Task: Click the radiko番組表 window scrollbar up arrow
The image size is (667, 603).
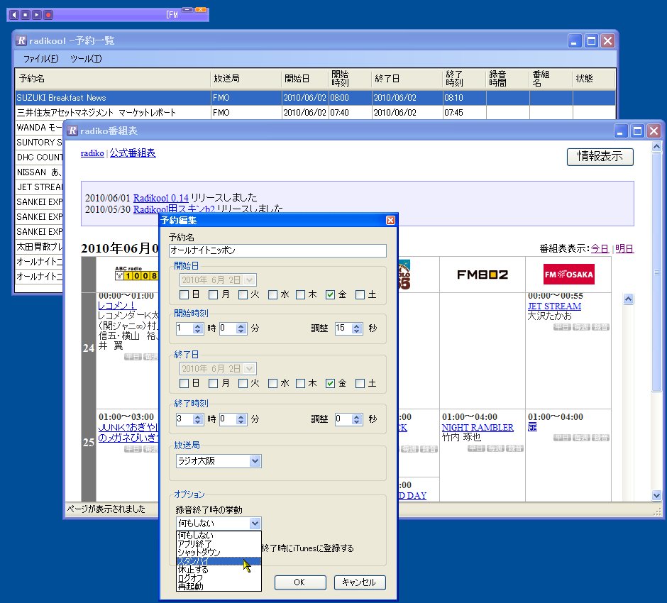Action: pyautogui.click(x=656, y=147)
